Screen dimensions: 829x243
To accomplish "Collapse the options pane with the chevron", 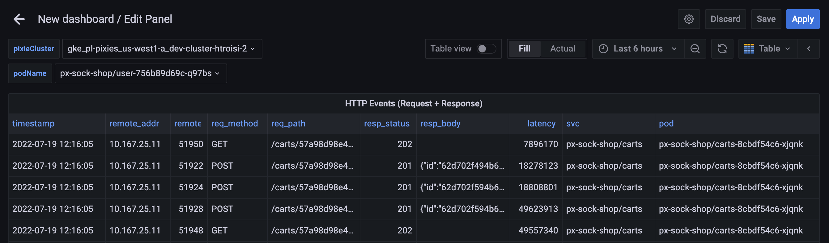I will pyautogui.click(x=808, y=49).
